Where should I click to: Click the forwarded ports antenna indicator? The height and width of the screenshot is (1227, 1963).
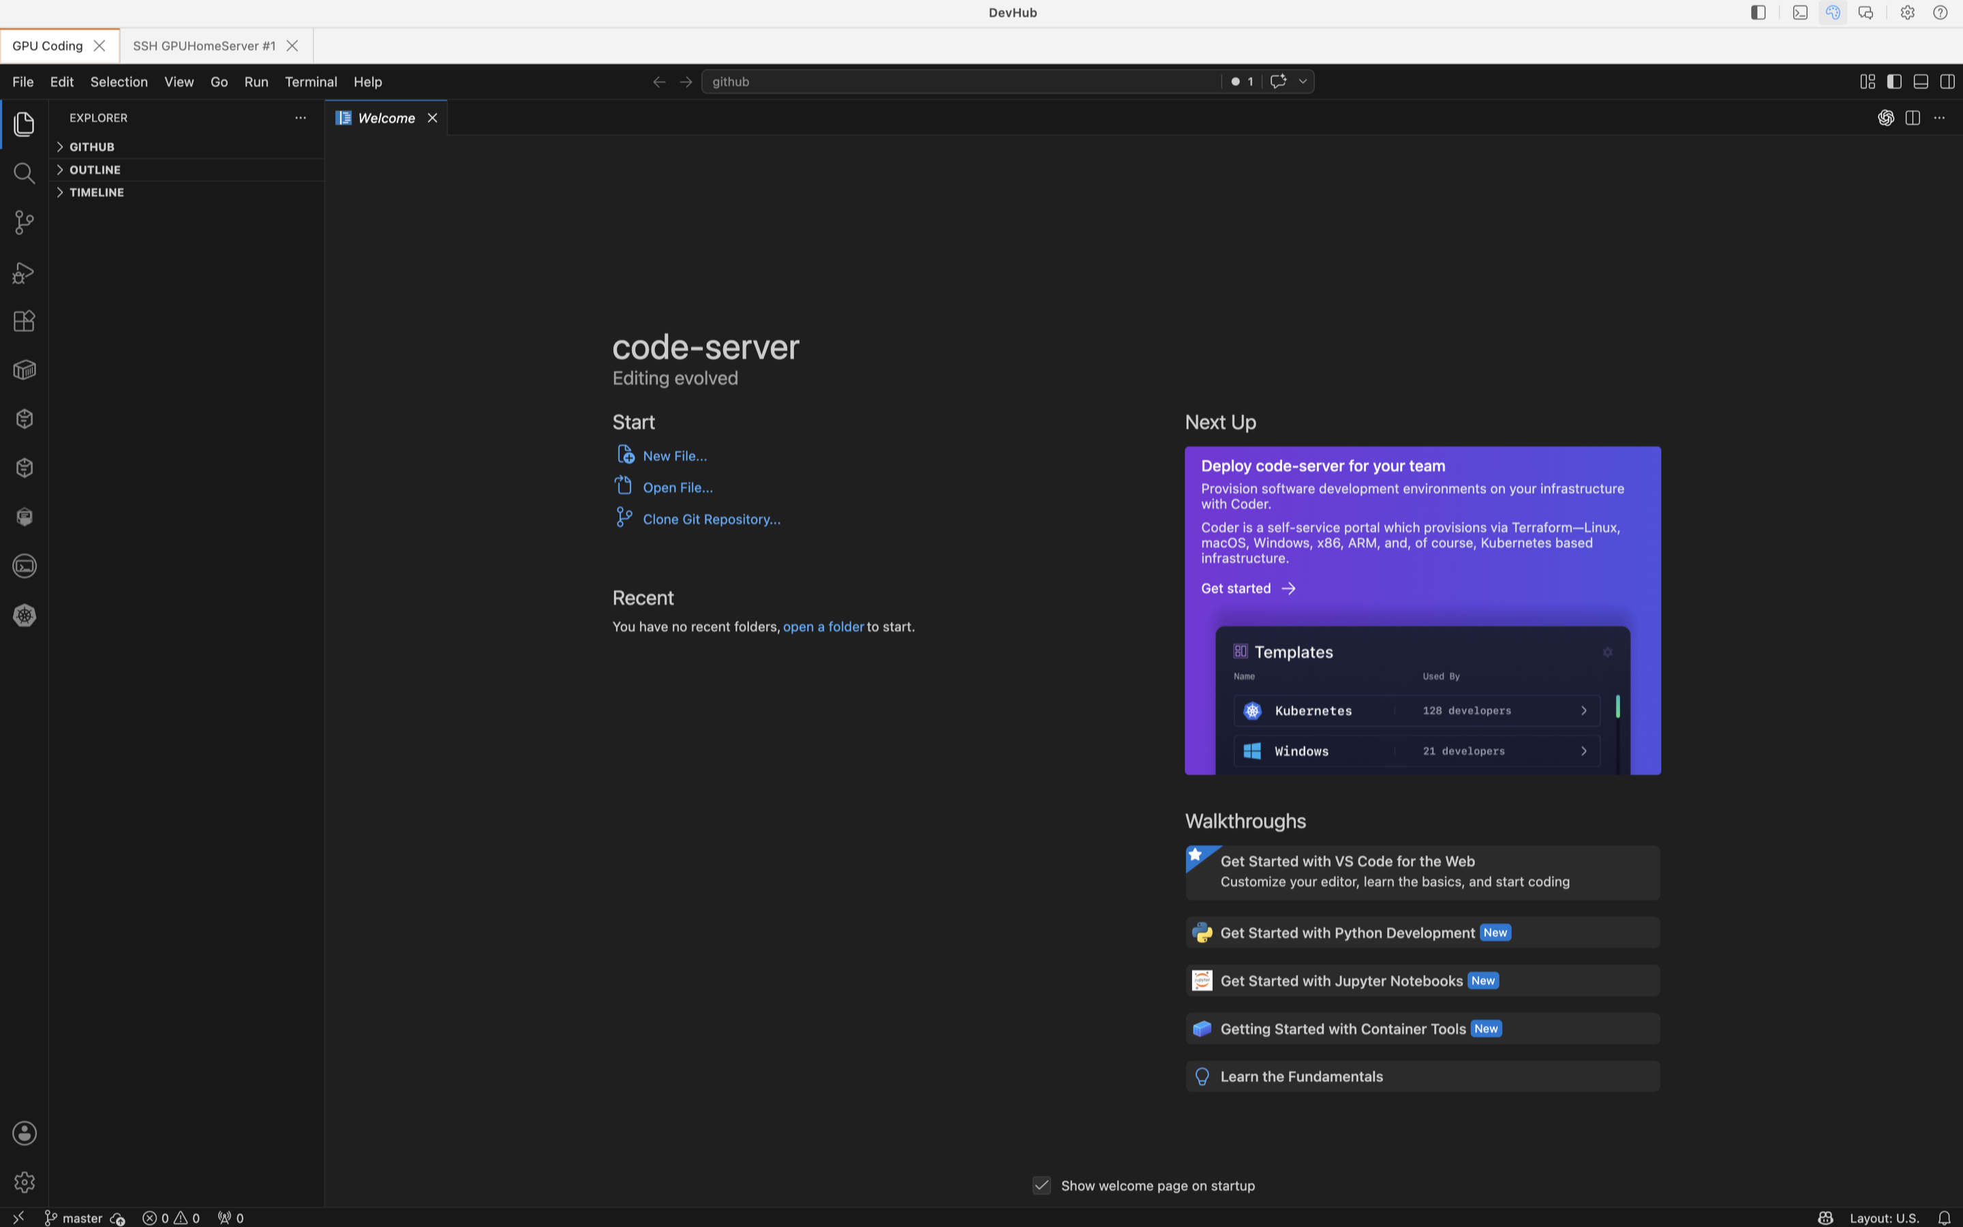coord(230,1218)
